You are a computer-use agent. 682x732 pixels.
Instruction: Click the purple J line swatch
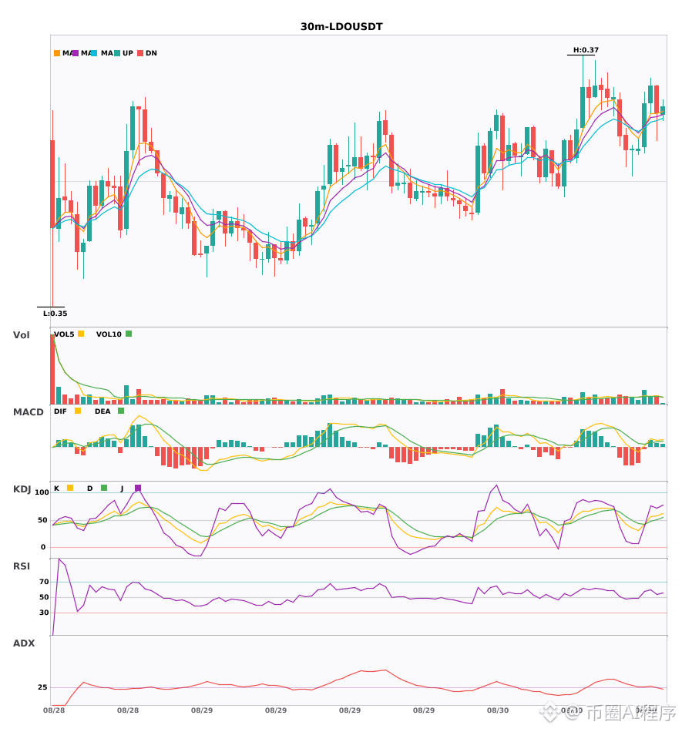138,488
